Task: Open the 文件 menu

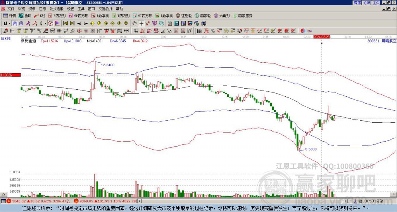Action: pyautogui.click(x=11, y=9)
